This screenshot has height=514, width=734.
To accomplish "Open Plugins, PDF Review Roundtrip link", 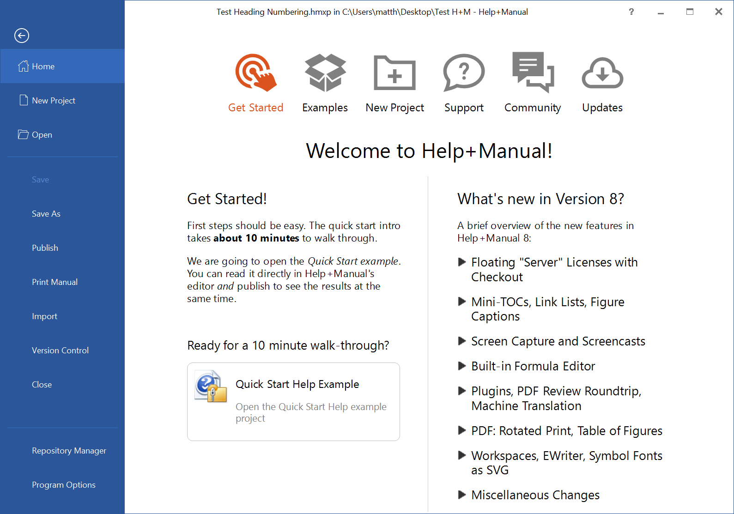I will 556,399.
